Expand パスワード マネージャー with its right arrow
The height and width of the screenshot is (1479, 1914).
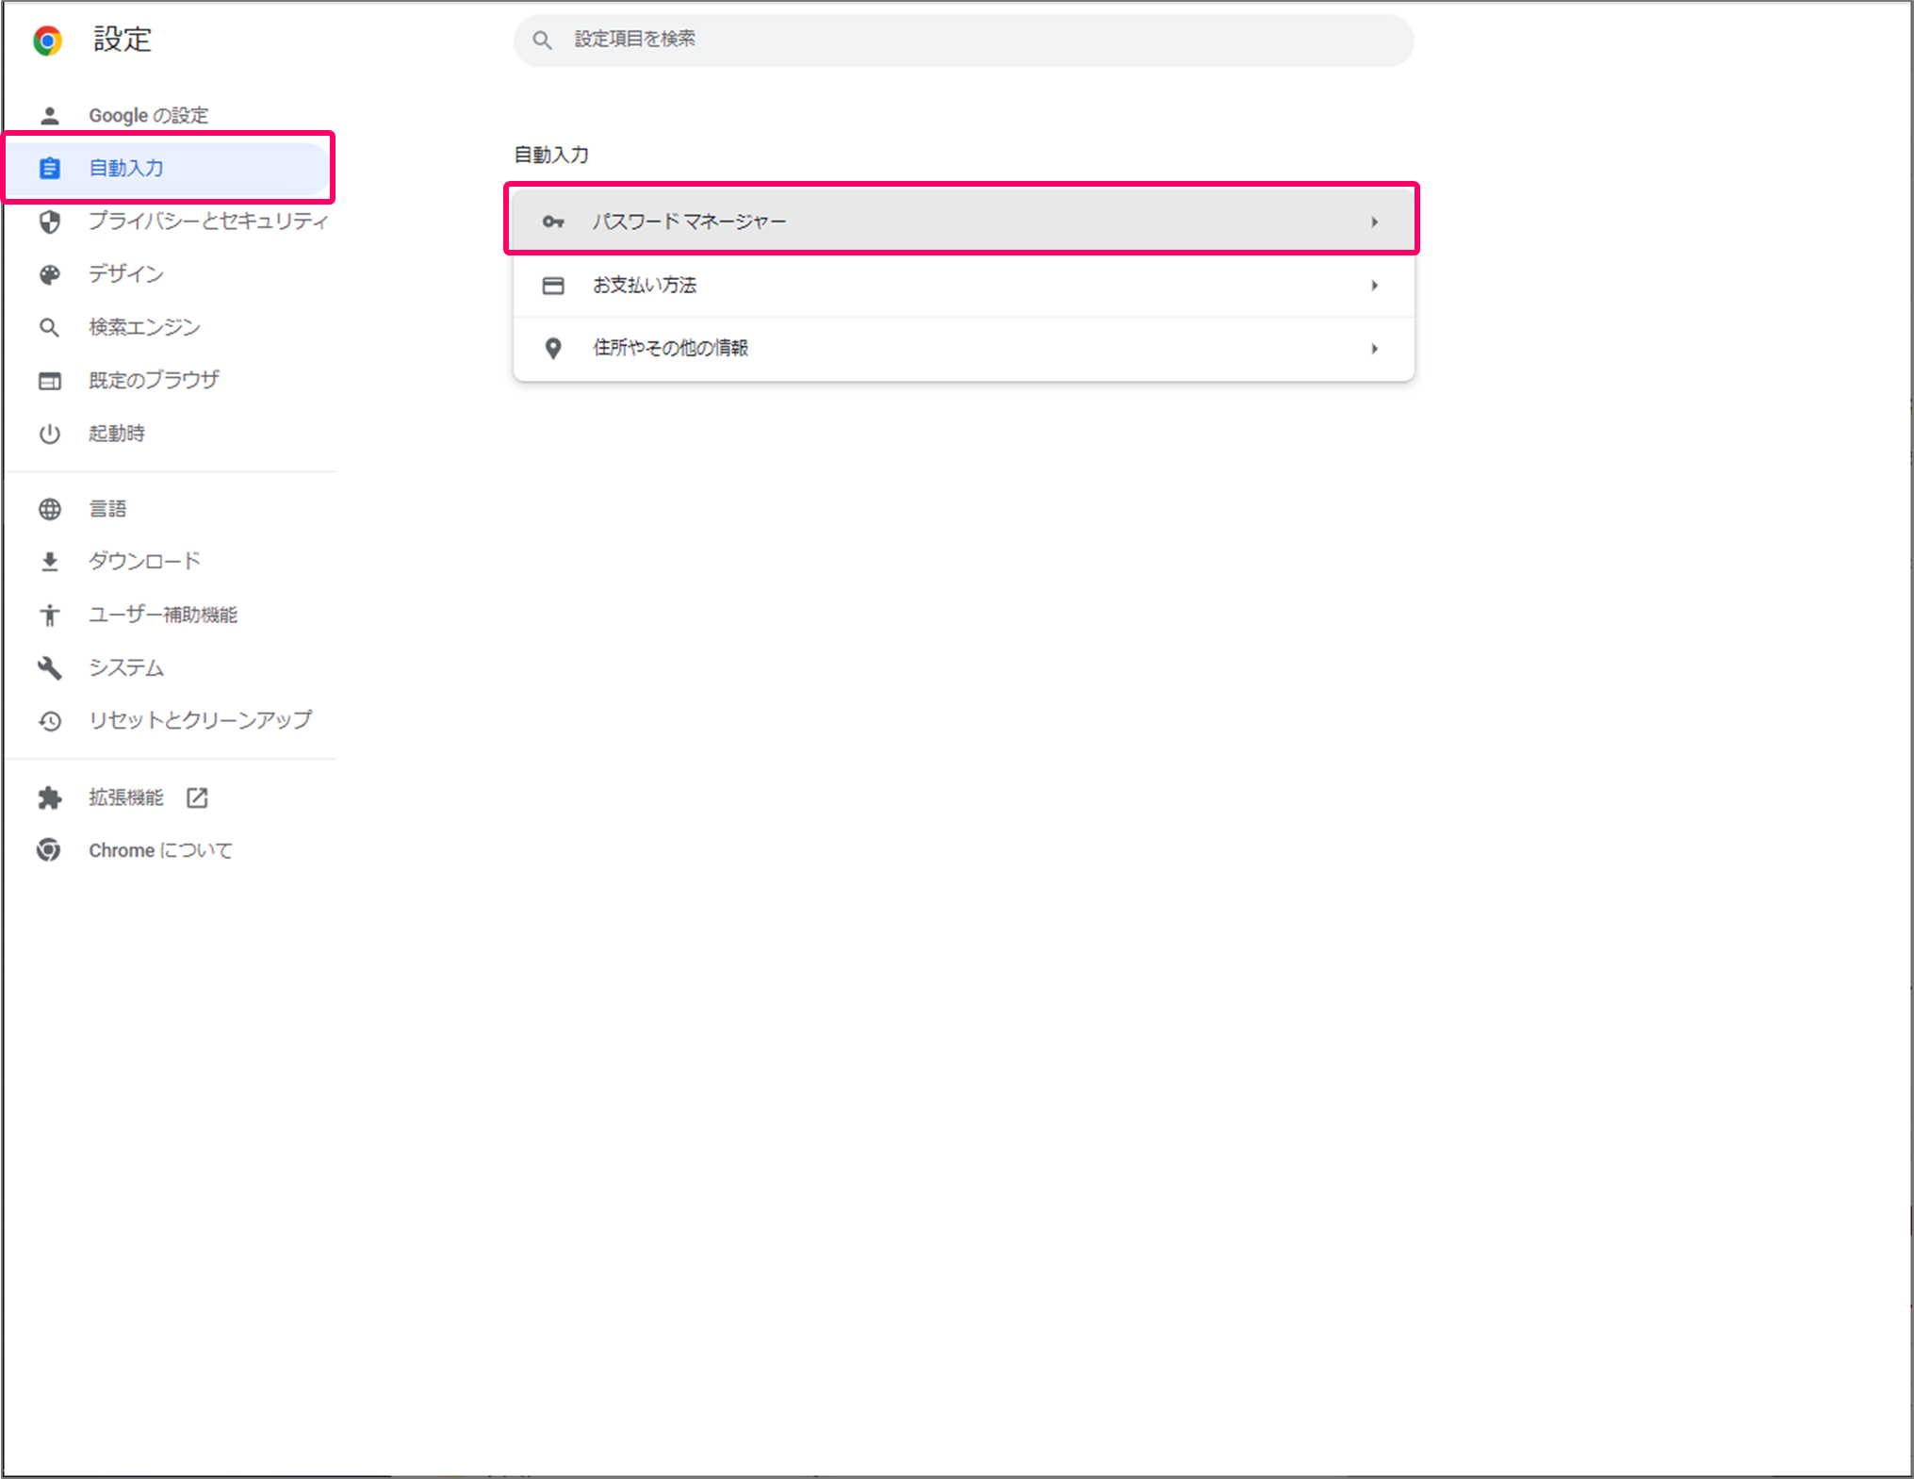(x=1374, y=222)
